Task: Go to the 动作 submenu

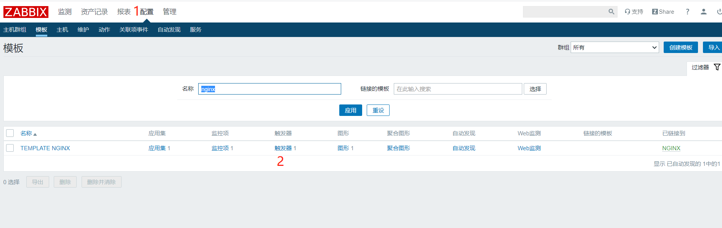Action: [x=104, y=30]
